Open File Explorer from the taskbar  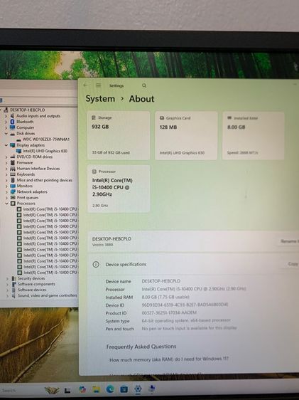(x=96, y=389)
